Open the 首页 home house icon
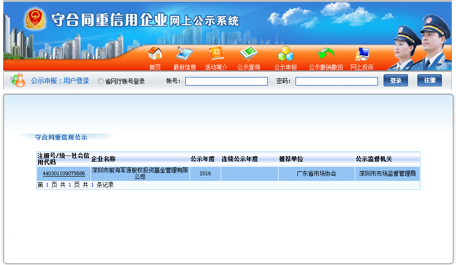The width and height of the screenshot is (456, 265). pyautogui.click(x=155, y=54)
